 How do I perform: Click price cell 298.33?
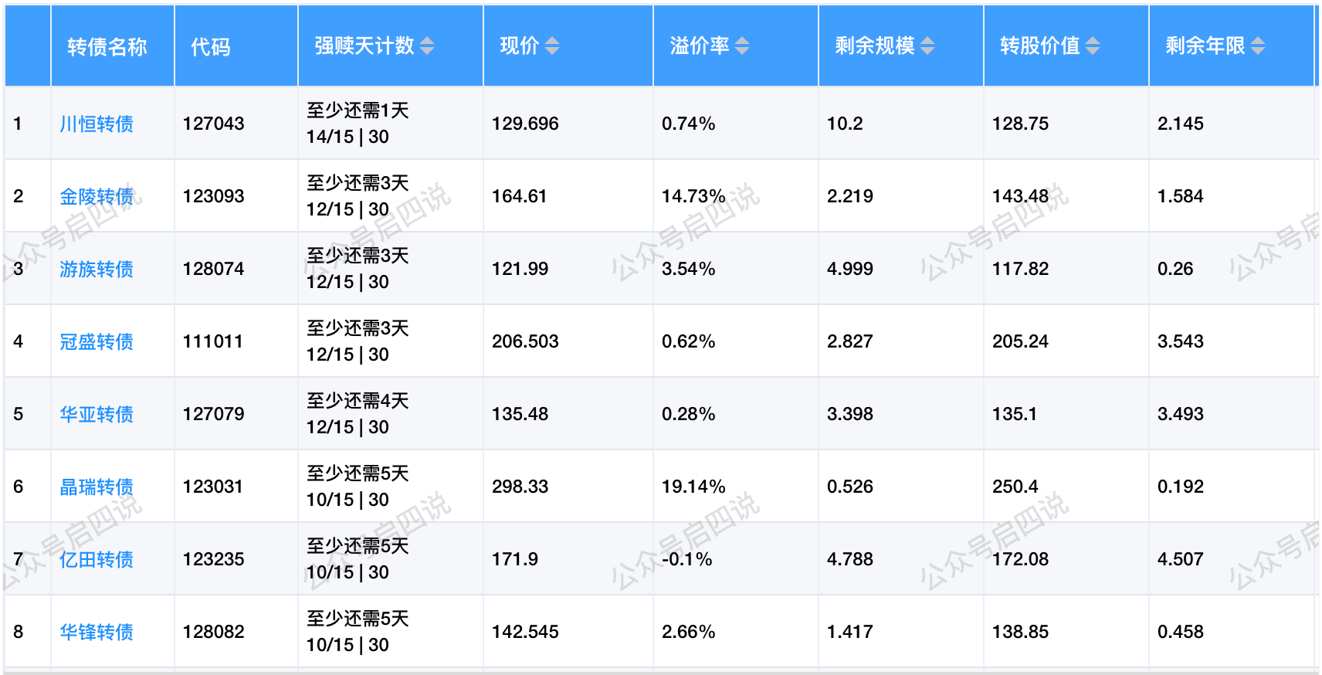[x=520, y=487]
